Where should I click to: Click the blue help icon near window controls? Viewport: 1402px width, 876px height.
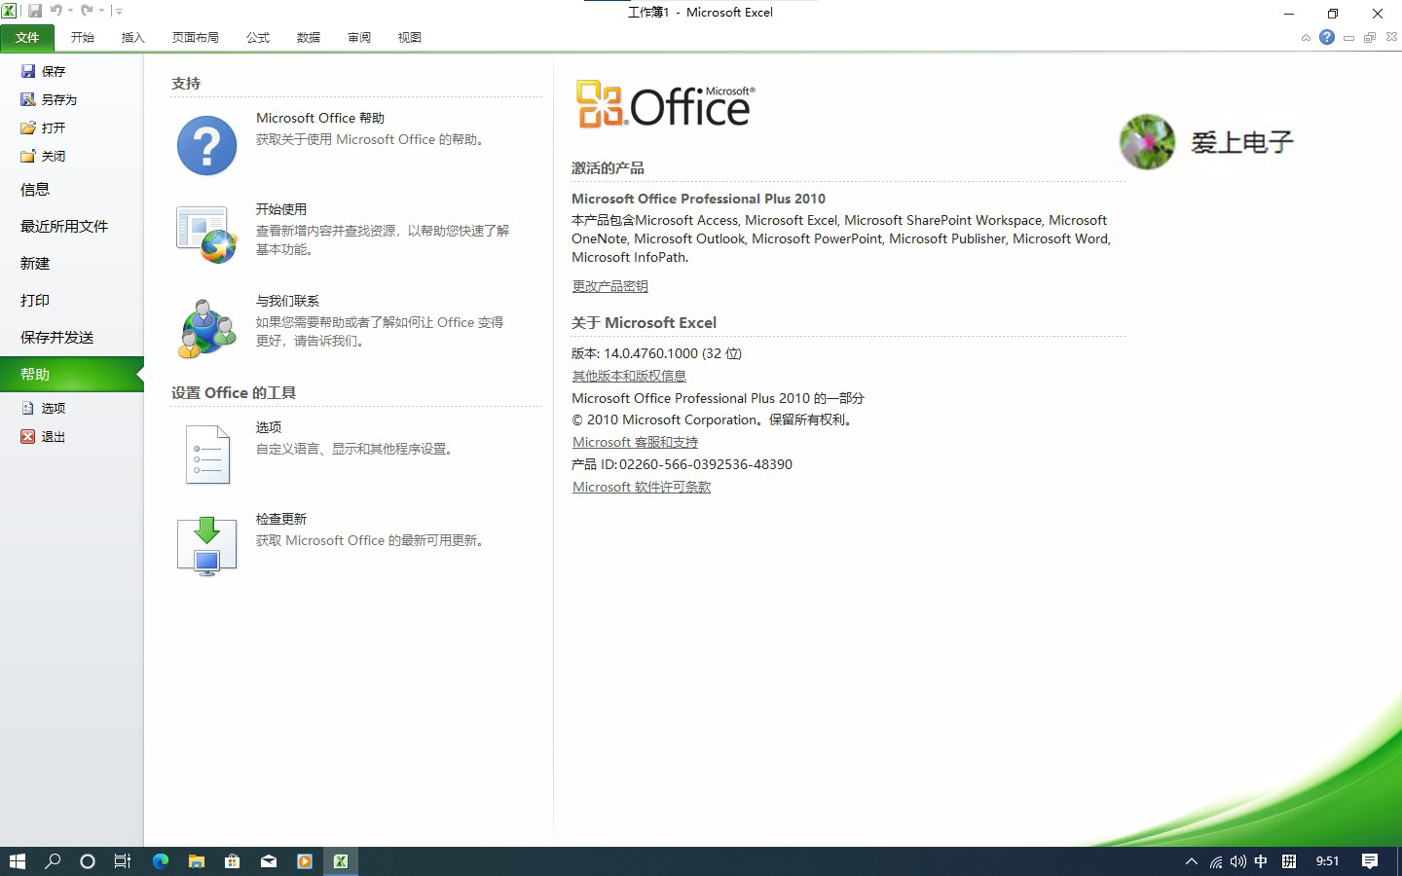(x=1327, y=37)
